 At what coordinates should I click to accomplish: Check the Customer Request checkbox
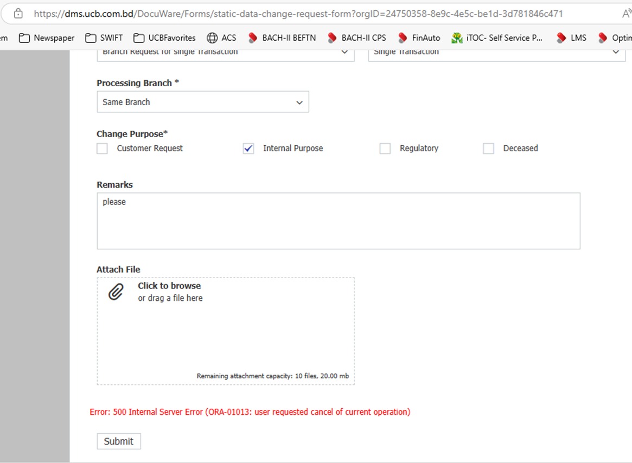click(x=102, y=149)
